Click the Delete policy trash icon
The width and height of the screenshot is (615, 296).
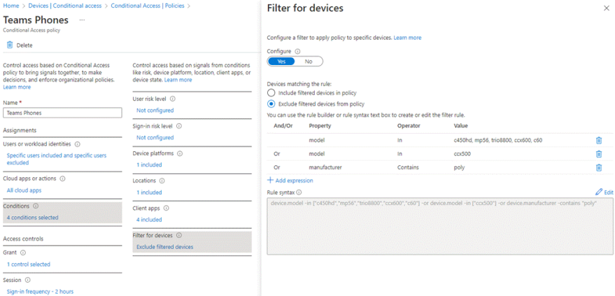point(10,45)
